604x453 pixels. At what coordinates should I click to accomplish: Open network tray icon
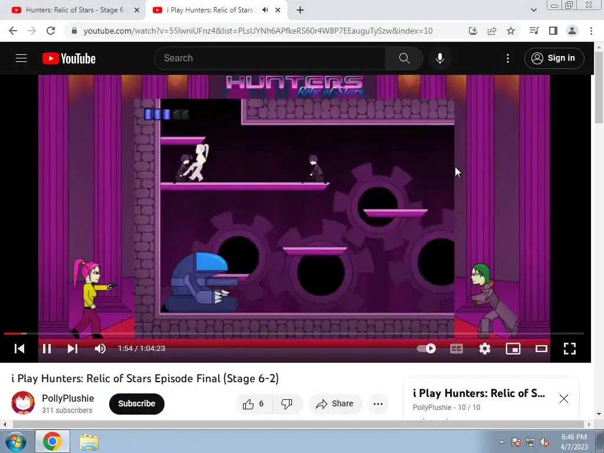pyautogui.click(x=530, y=442)
